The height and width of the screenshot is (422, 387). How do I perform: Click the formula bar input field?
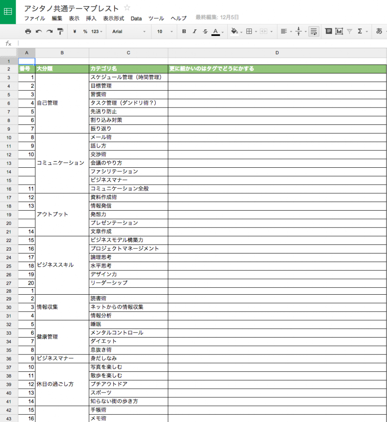[x=202, y=43]
